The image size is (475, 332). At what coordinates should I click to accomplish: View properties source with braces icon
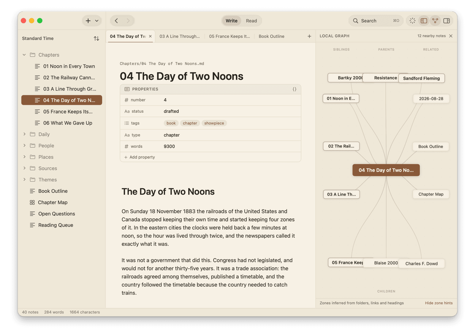(294, 89)
